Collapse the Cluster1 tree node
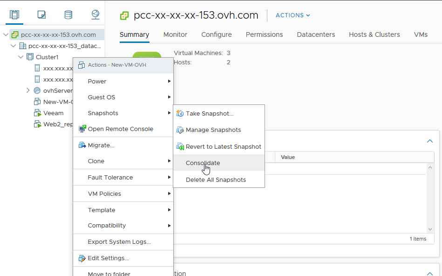The width and height of the screenshot is (442, 276). point(20,57)
